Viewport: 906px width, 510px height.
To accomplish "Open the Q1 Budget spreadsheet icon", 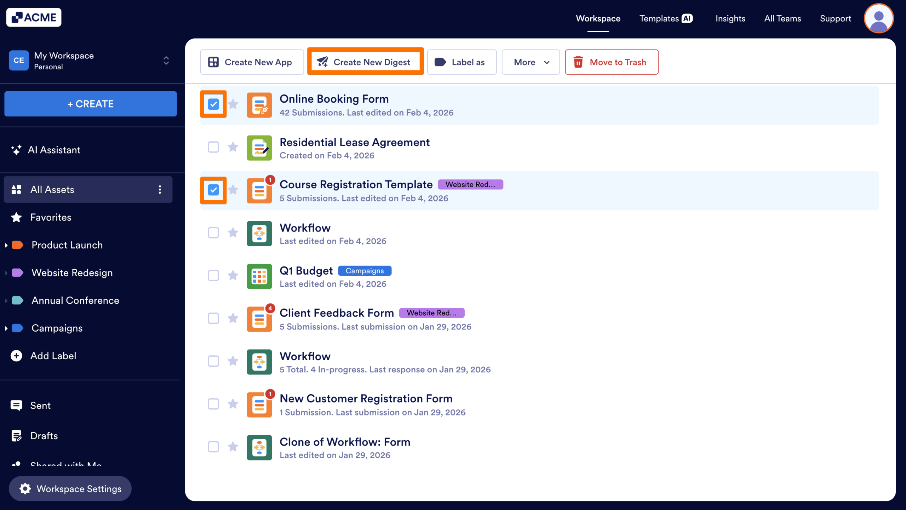I will pos(259,276).
